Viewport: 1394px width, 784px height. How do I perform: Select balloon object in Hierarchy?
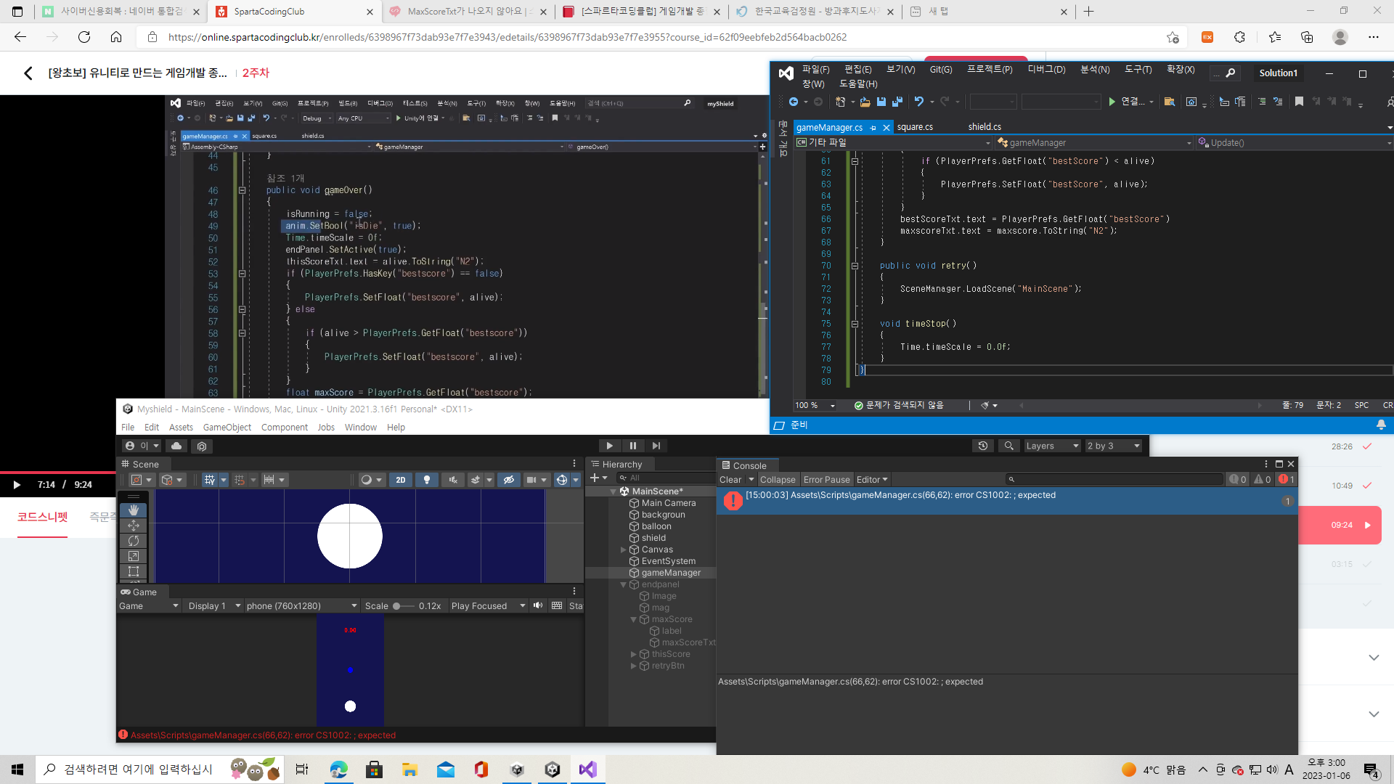click(x=656, y=526)
